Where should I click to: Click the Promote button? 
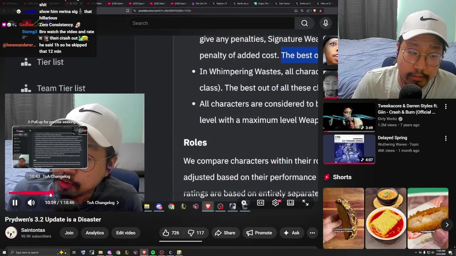point(259,233)
